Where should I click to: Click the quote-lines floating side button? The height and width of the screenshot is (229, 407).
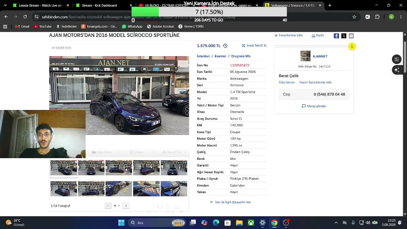click(397, 59)
